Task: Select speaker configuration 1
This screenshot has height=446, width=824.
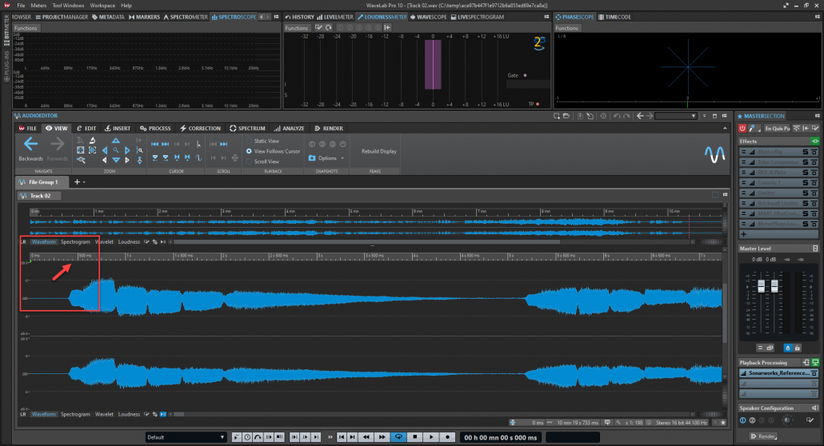Action: [743, 420]
